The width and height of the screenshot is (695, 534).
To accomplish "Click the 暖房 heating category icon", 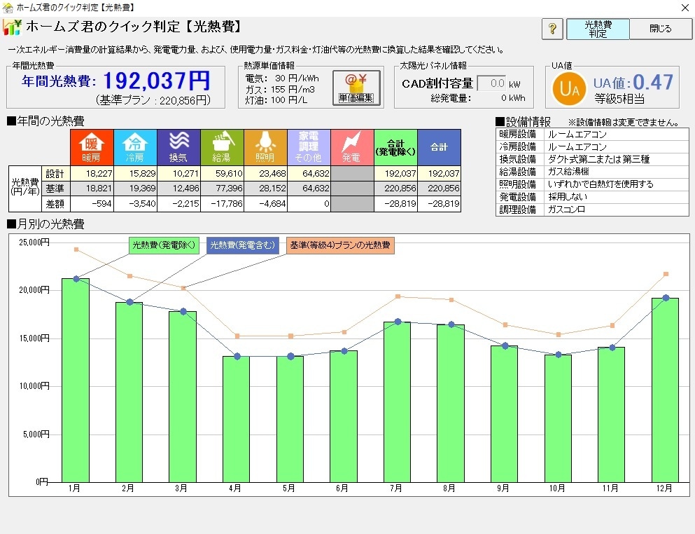I will [x=92, y=147].
